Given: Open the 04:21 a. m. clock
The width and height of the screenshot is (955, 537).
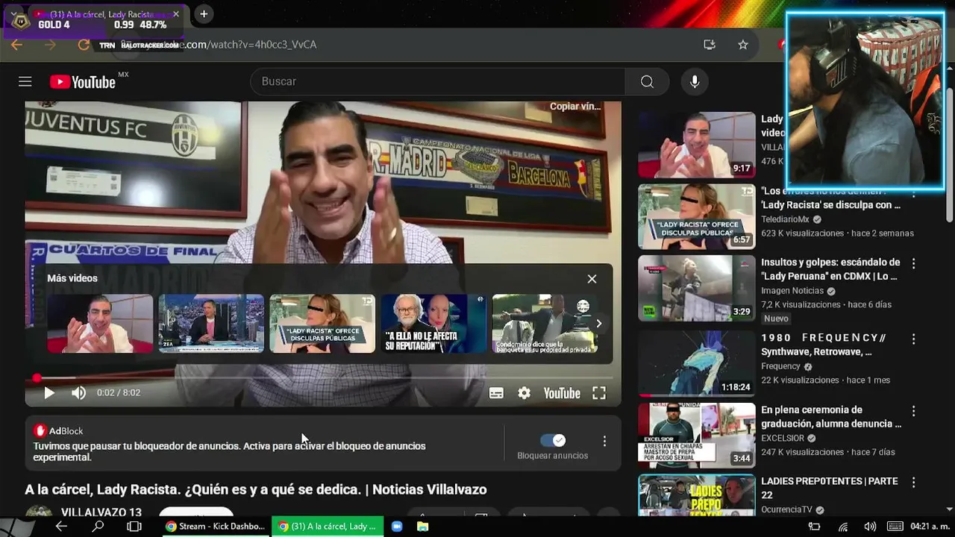Looking at the screenshot, I should (929, 527).
